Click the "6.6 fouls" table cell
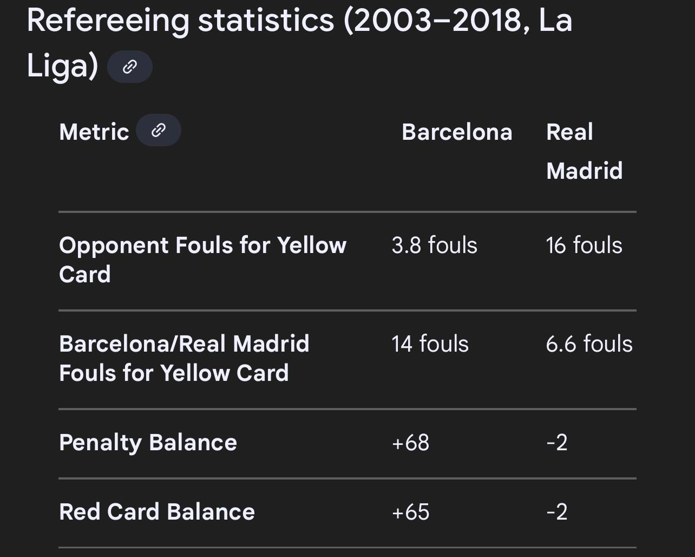The height and width of the screenshot is (557, 695). pyautogui.click(x=589, y=344)
